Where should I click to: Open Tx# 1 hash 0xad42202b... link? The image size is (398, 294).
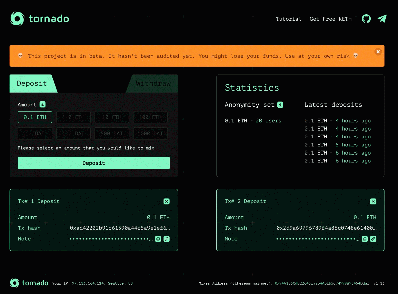coord(120,228)
